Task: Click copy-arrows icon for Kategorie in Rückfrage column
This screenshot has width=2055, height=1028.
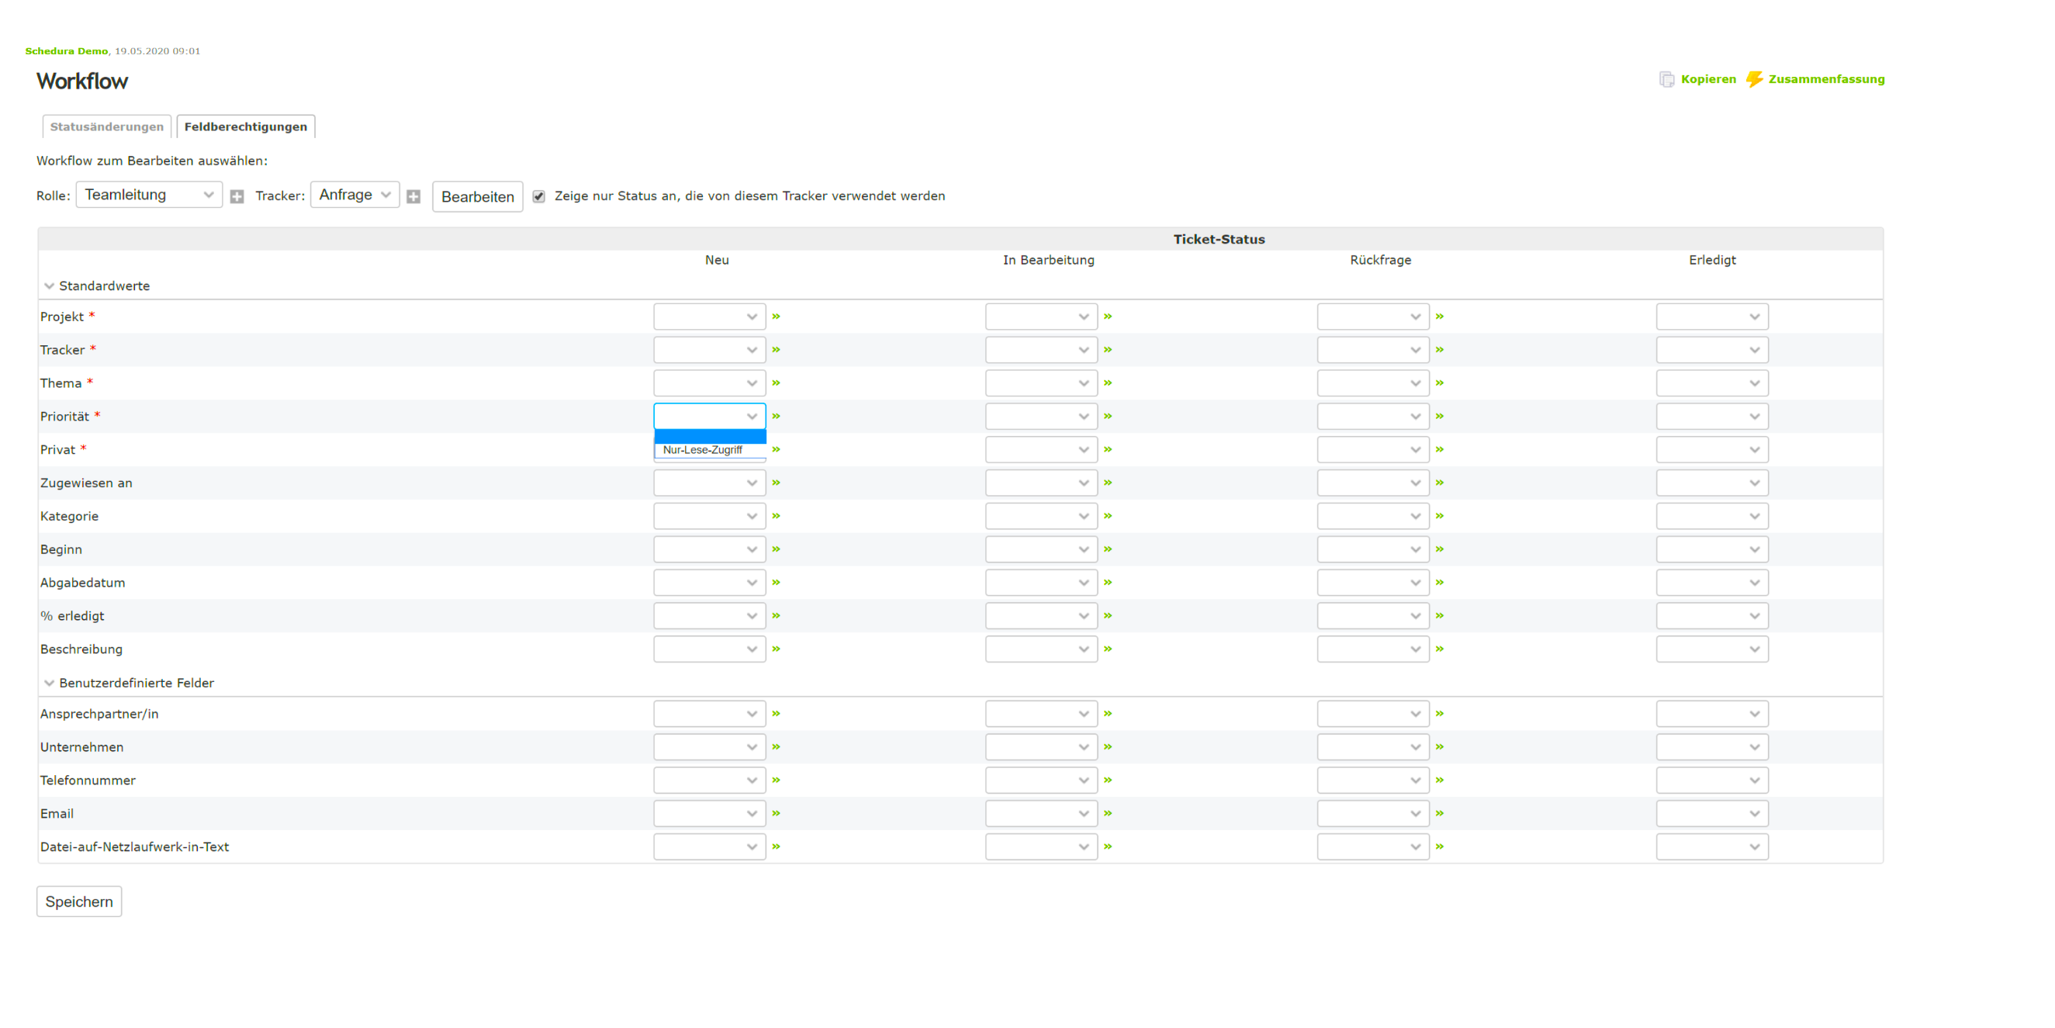Action: [x=1440, y=517]
